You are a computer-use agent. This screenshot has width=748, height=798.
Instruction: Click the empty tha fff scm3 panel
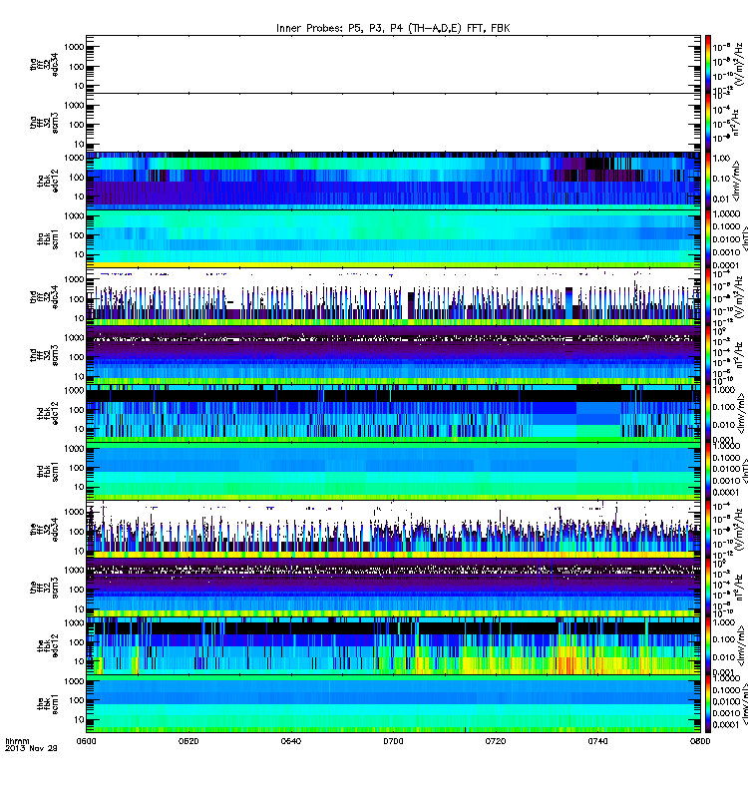click(393, 122)
